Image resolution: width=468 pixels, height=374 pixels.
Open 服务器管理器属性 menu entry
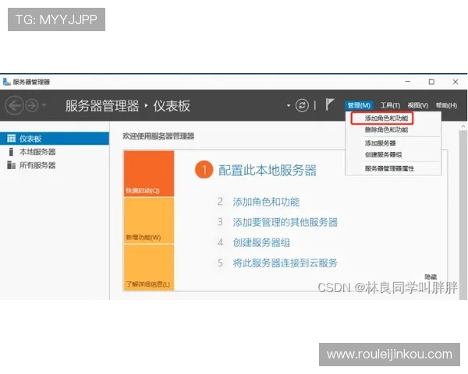tap(389, 168)
